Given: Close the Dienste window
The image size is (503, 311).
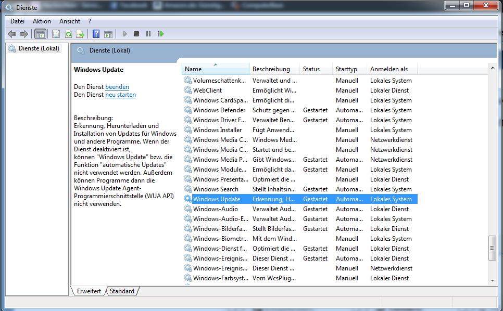Looking at the screenshot, I should (486, 5).
